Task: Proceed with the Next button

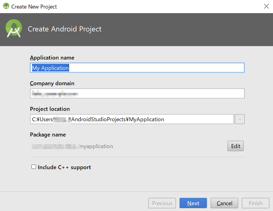Action: [193, 203]
